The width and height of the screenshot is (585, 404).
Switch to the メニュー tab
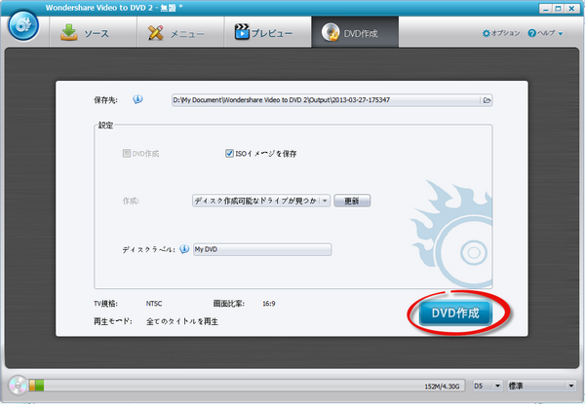[x=181, y=33]
